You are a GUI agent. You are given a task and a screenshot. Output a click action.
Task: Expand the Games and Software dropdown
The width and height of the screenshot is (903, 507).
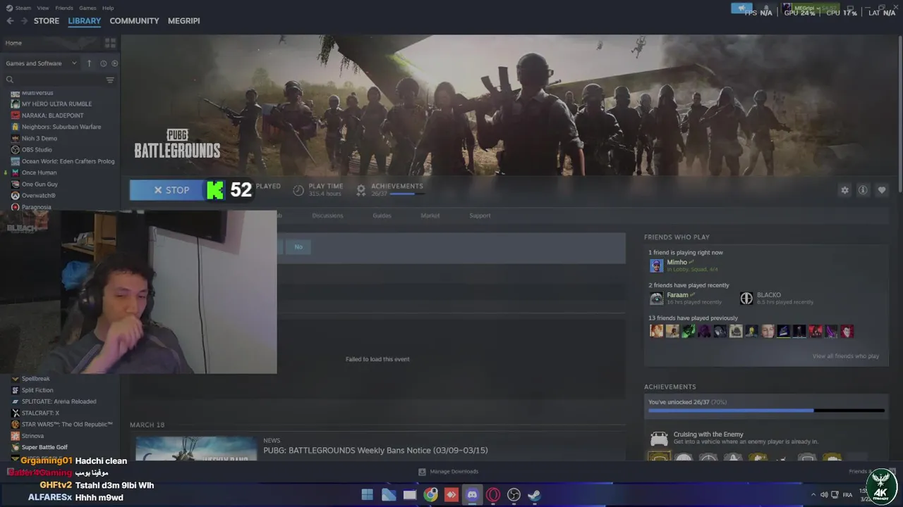pos(42,63)
